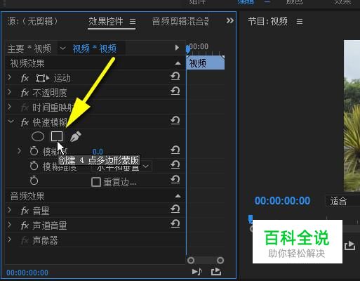Toggle stopwatch for repeat edge pixels
This screenshot has height=281, width=360.
[34, 181]
